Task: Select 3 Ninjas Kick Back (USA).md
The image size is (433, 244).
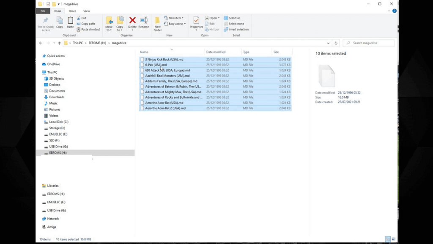Action: tap(215, 59)
